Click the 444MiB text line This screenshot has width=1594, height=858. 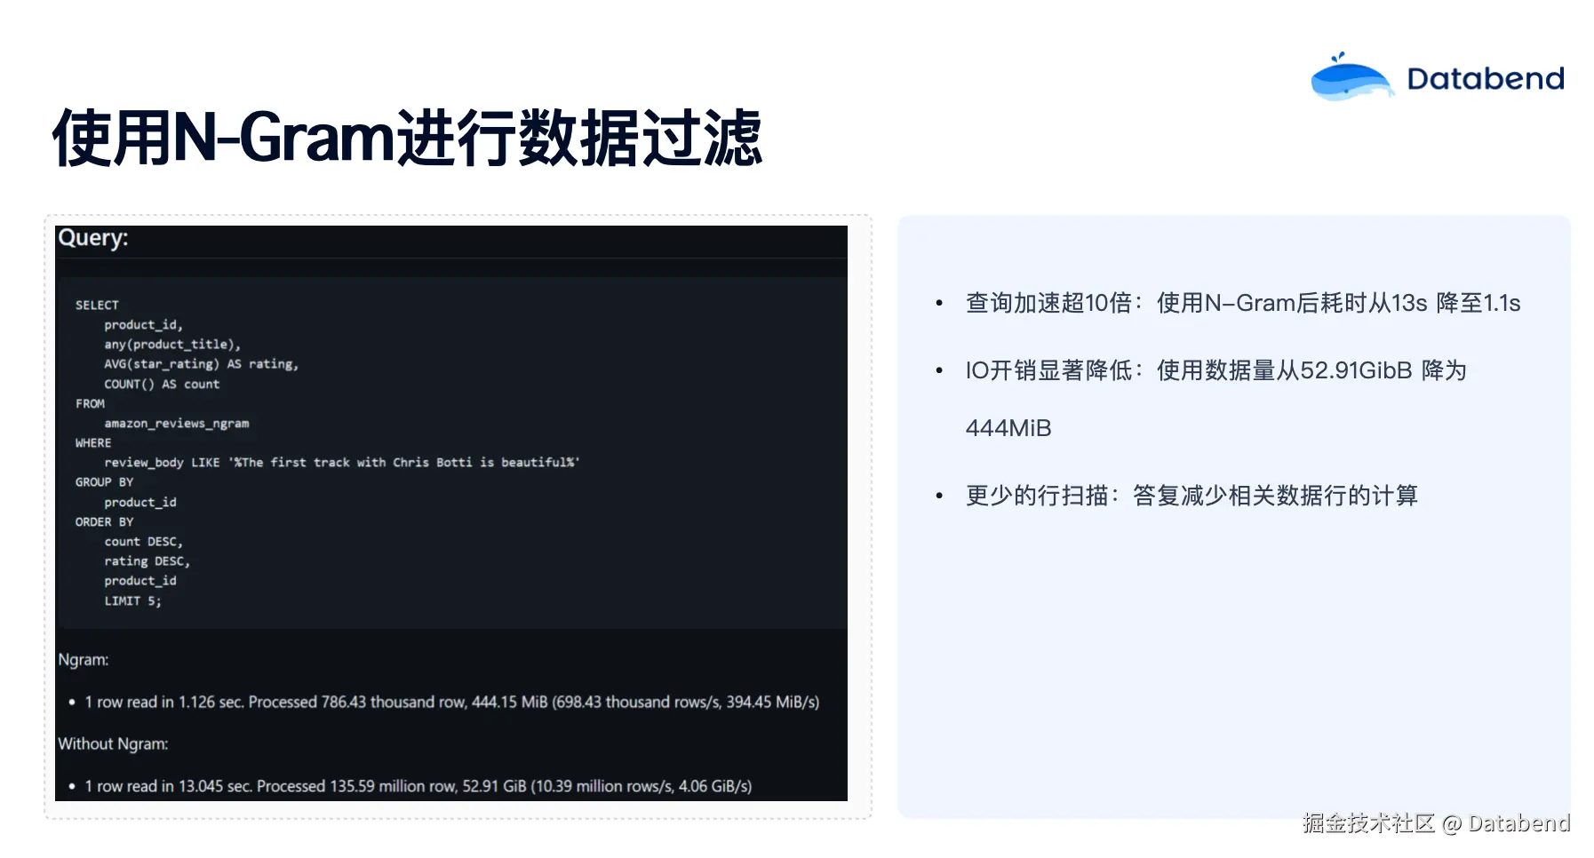click(1008, 428)
